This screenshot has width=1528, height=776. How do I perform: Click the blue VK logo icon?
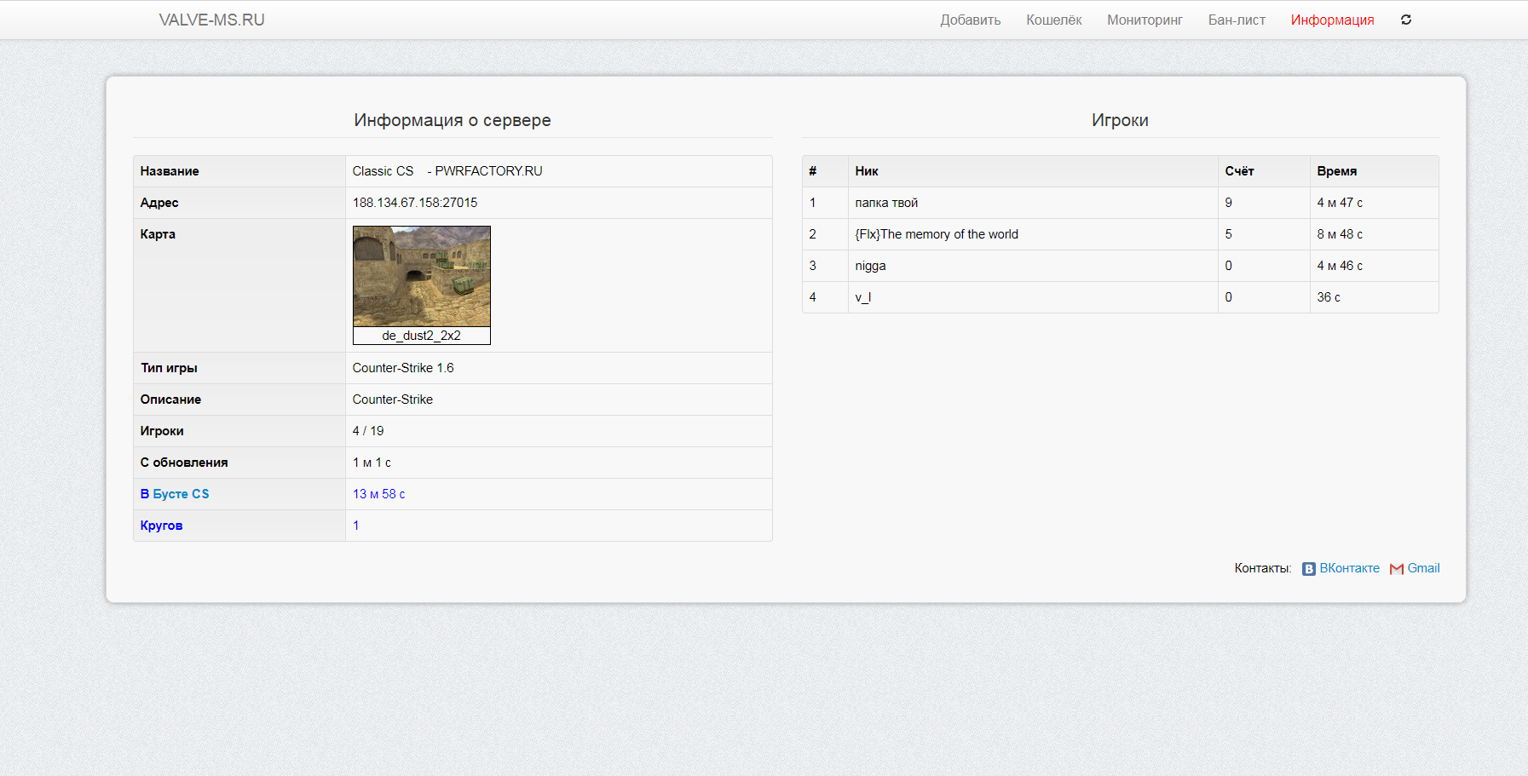point(1308,569)
